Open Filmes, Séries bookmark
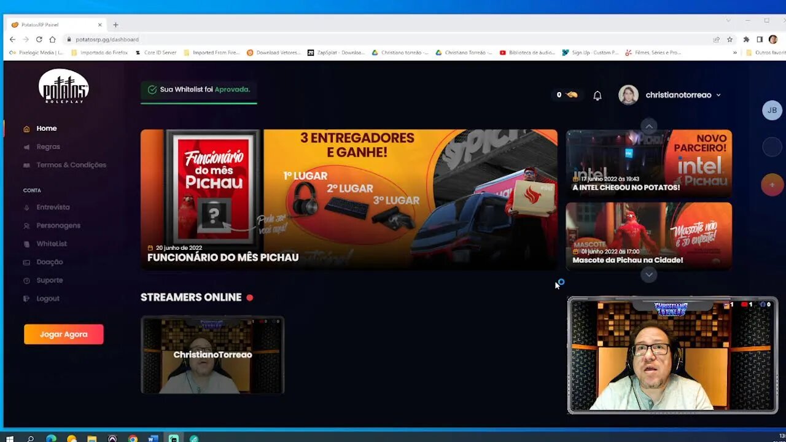Viewport: 786px width, 442px height. pos(653,53)
